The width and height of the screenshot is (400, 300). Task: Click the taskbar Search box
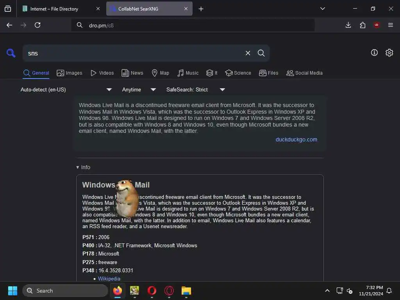pyautogui.click(x=65, y=291)
